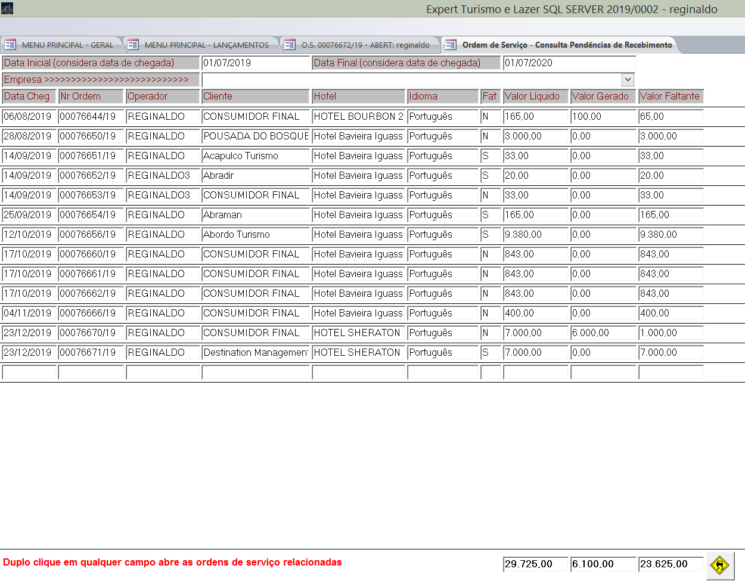Open the Empresa combo box field
This screenshot has width=745, height=584.
pyautogui.click(x=411, y=79)
